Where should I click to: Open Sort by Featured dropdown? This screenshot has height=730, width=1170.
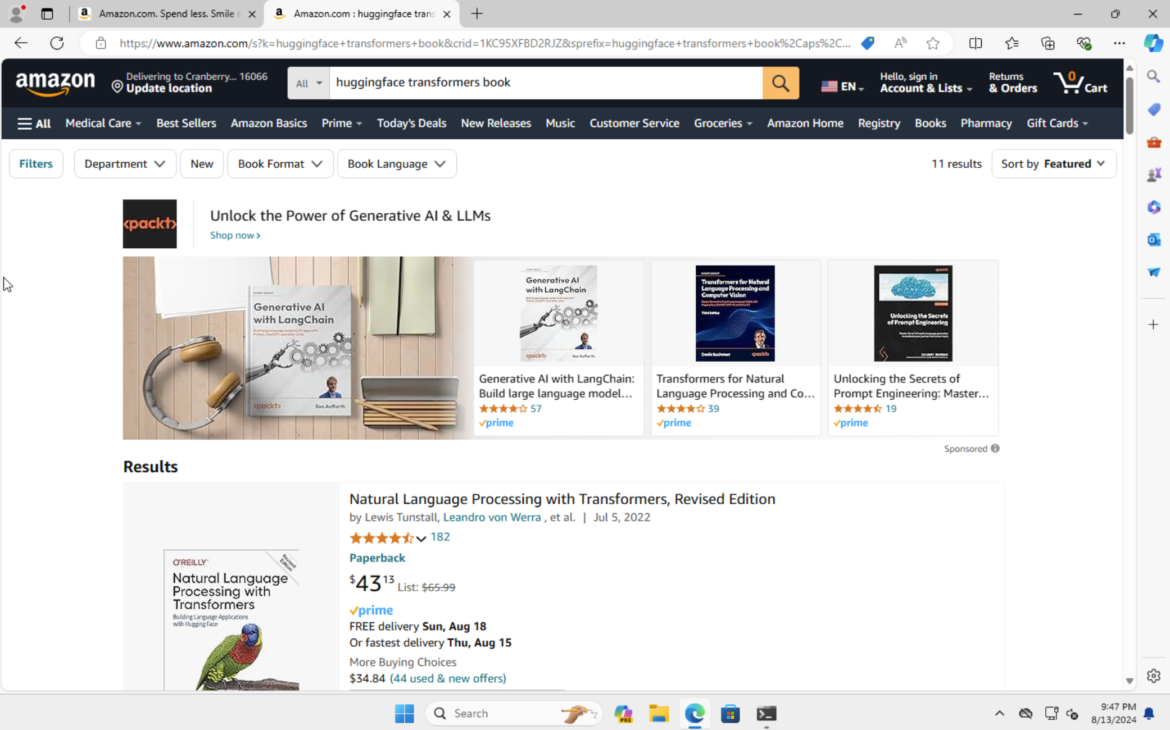point(1053,164)
